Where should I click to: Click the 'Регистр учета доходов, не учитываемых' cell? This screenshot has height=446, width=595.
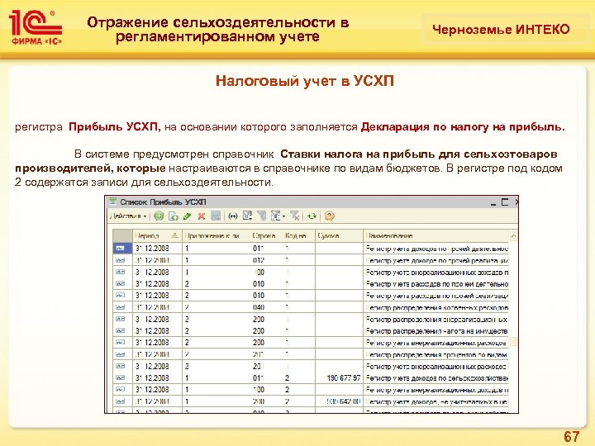click(436, 401)
